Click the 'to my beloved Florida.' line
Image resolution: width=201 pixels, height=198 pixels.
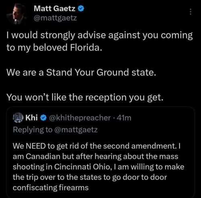click(54, 48)
